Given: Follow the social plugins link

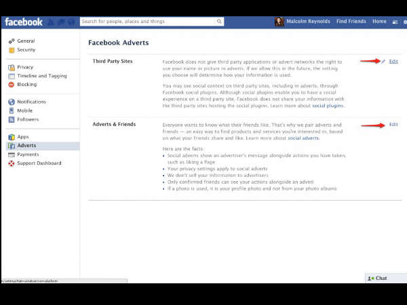Looking at the screenshot, I should coord(328,106).
